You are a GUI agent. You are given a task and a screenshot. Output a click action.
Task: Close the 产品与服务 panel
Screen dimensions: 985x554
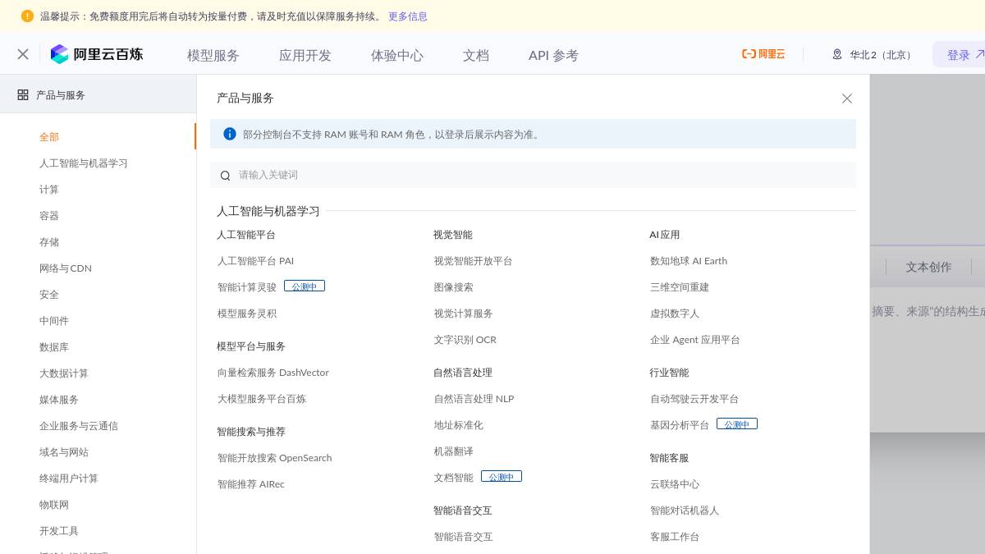847,98
